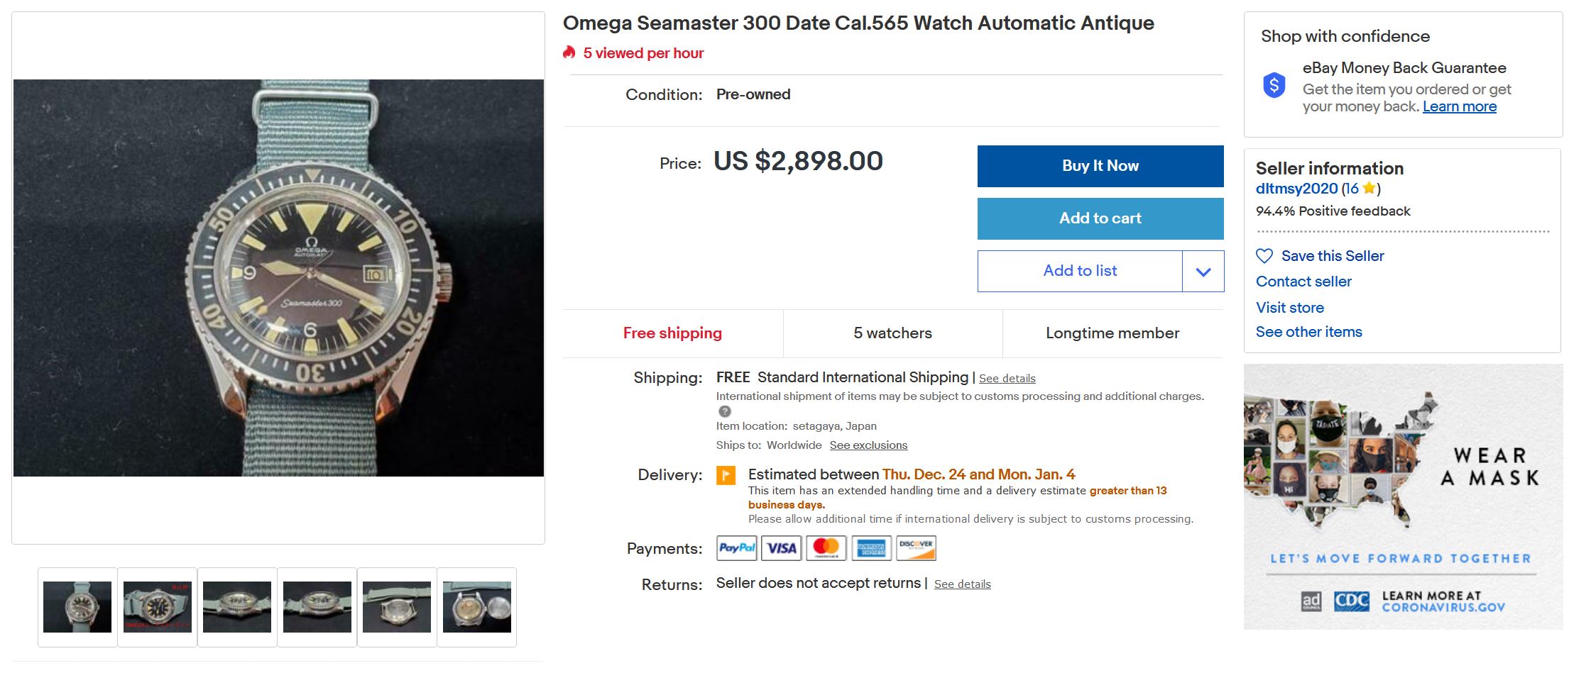Click the Discover card icon
1591x673 pixels.
[916, 548]
